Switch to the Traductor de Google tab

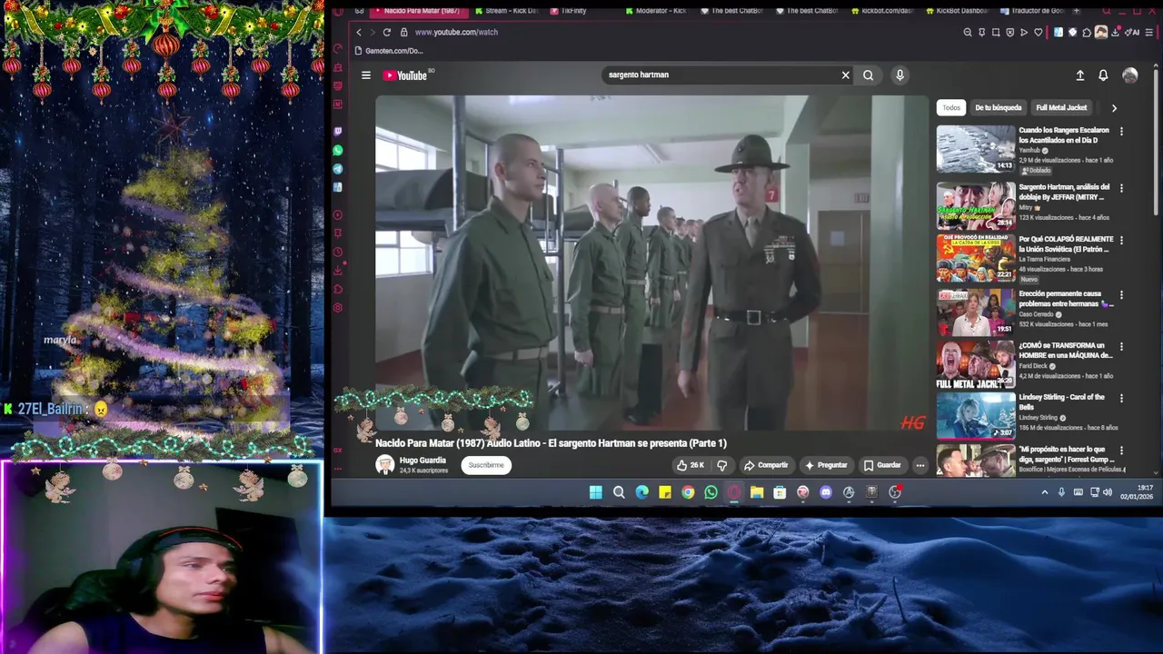[x=1031, y=11]
